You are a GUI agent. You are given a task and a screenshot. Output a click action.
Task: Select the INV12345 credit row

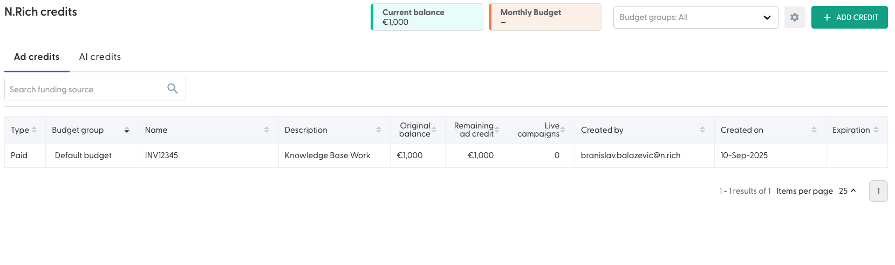coord(446,155)
